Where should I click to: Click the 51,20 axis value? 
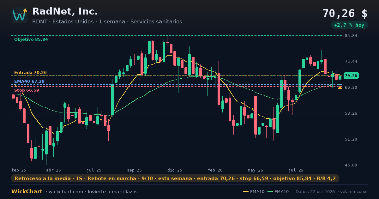[351, 139]
